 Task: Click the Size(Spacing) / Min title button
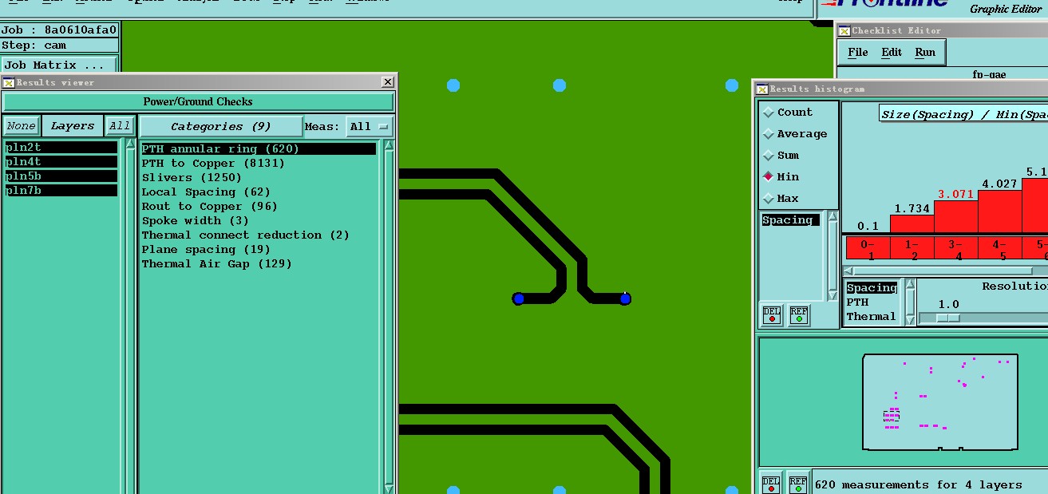tap(963, 114)
